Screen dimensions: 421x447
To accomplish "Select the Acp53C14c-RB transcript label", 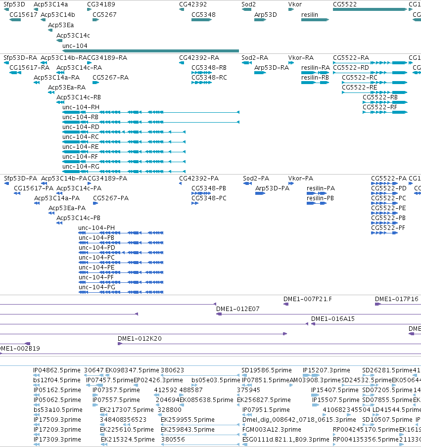I will click(x=79, y=97).
